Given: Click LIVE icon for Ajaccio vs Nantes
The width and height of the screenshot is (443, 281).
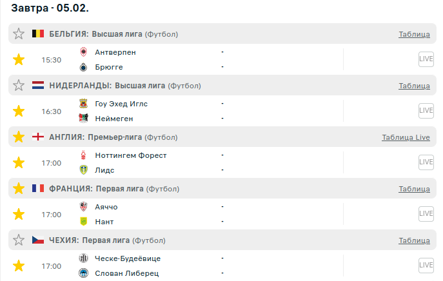Looking at the screenshot, I should (x=426, y=214).
